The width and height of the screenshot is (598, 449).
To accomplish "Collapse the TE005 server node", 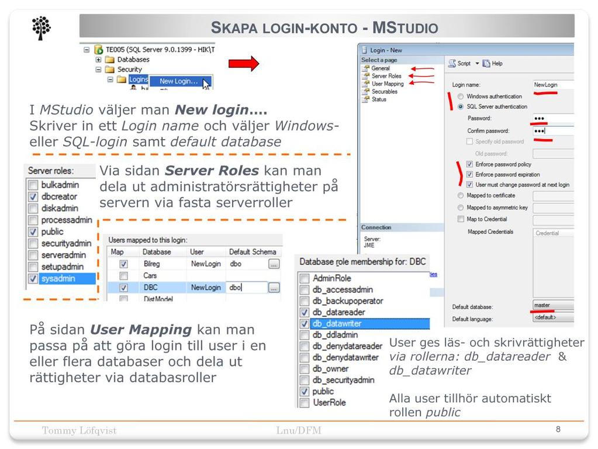I will pyautogui.click(x=87, y=50).
